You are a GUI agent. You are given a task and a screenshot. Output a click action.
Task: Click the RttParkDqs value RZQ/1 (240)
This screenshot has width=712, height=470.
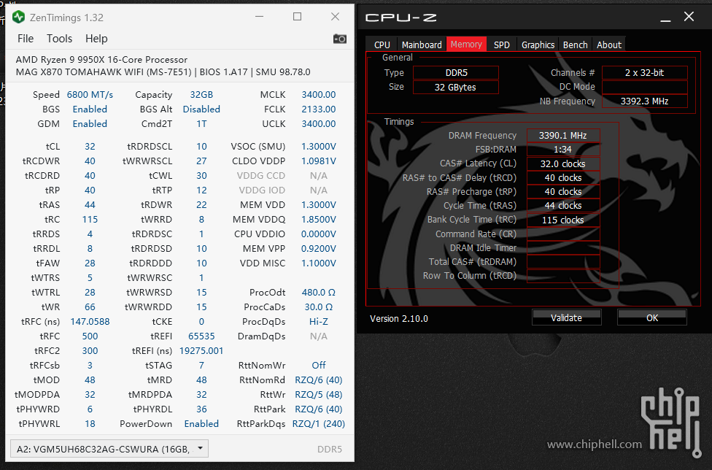(x=319, y=424)
